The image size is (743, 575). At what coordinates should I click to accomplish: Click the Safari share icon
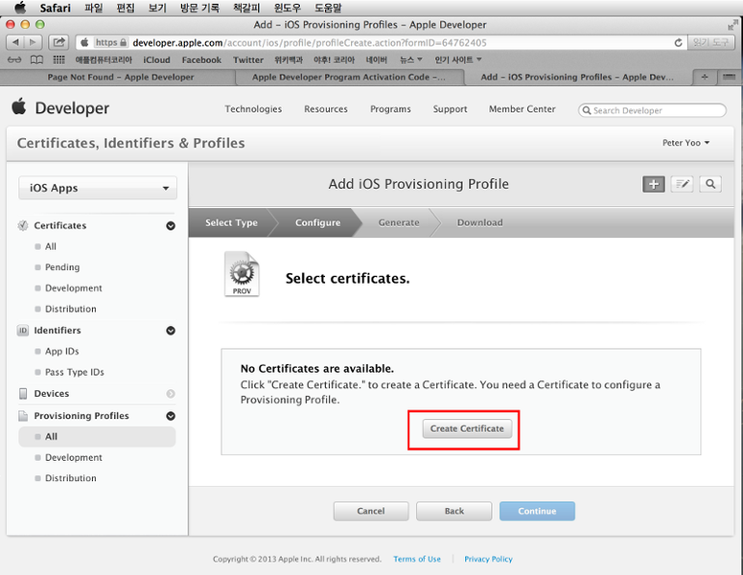(x=58, y=42)
